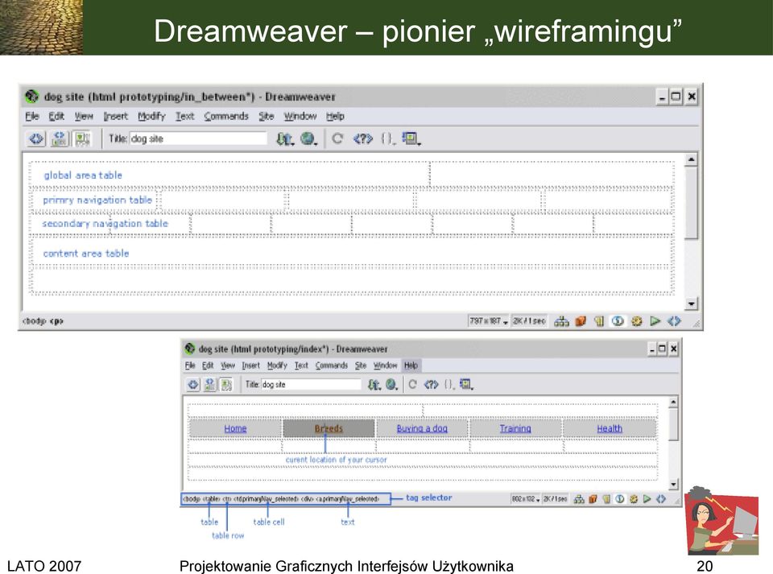This screenshot has height=574, width=773.
Task: Open window size 797x187 dropdown in in_between window
Action: tap(488, 321)
